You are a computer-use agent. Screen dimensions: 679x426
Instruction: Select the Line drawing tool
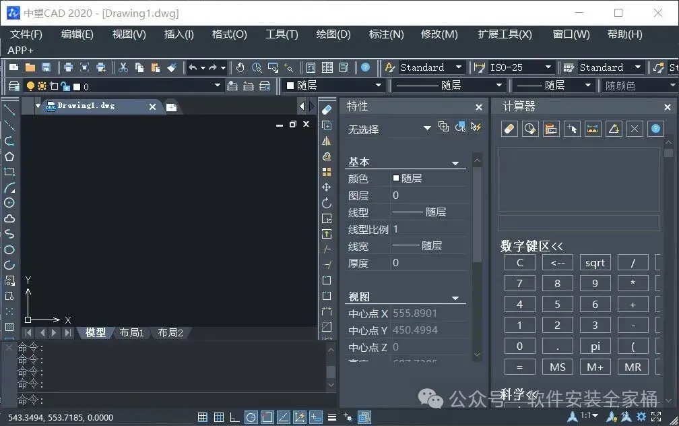point(9,109)
